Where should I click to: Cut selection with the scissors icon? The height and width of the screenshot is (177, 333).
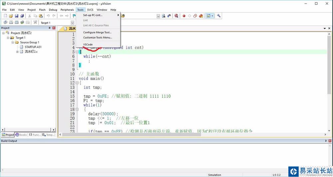click(30, 16)
